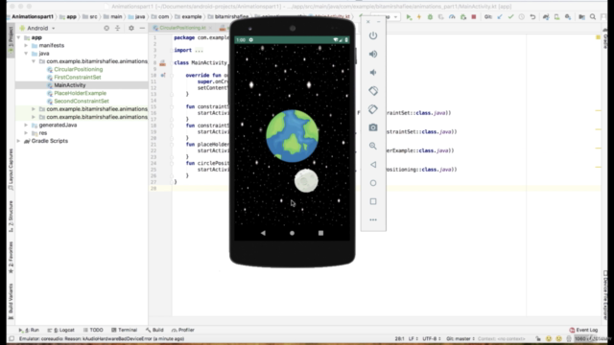Viewport: 614px width, 345px height.
Task: Expand Gradle Scripts node
Action: tap(19, 141)
